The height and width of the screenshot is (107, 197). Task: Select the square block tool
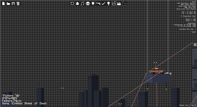(x=72, y=3)
